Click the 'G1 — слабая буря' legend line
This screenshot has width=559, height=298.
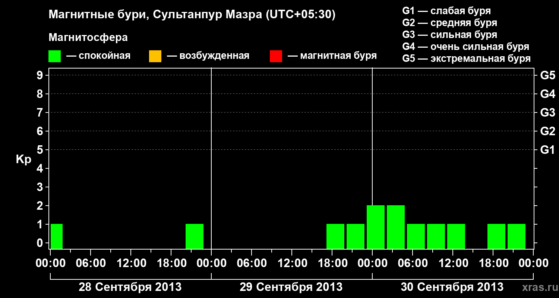[x=446, y=11]
